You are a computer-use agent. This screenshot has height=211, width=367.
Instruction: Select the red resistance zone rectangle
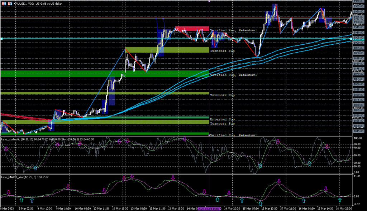(192, 29)
